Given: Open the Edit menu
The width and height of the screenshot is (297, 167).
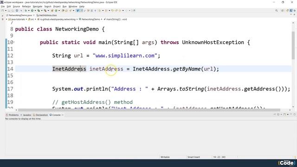Looking at the screenshot, I should click(x=9, y=6).
